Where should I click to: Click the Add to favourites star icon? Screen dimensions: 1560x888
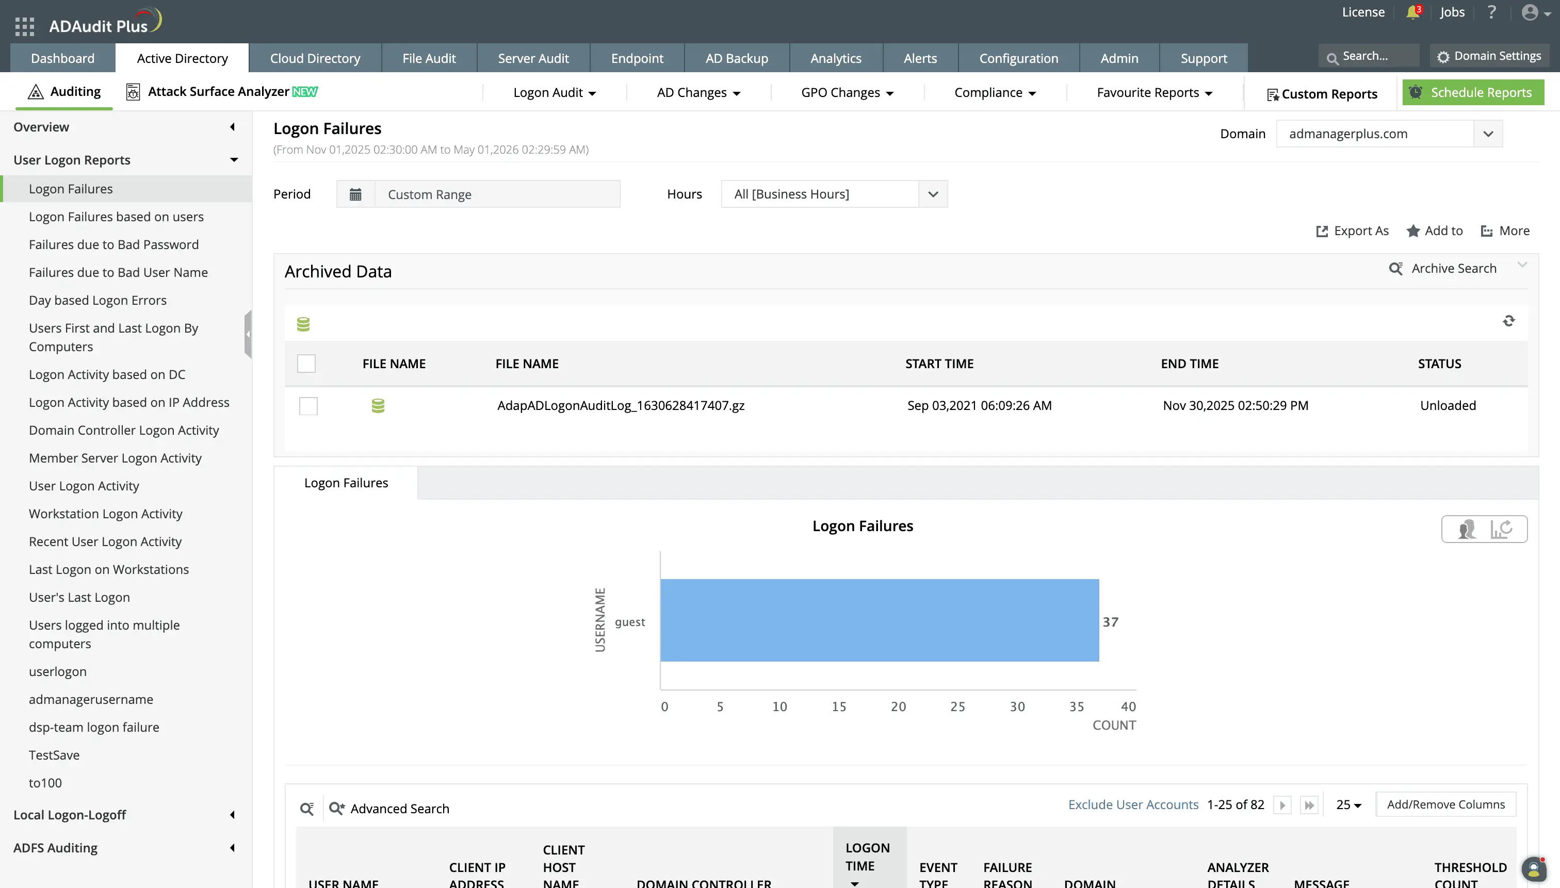[1413, 231]
